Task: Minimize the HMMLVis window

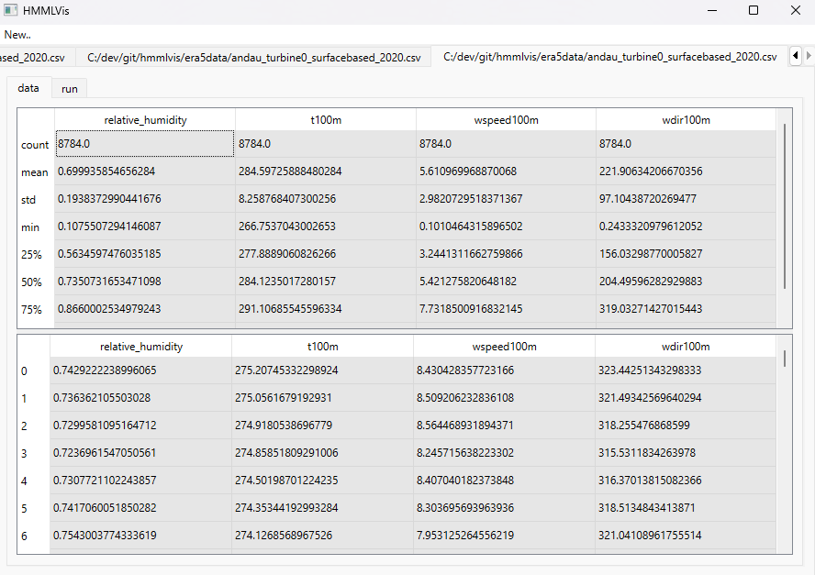Action: [712, 10]
